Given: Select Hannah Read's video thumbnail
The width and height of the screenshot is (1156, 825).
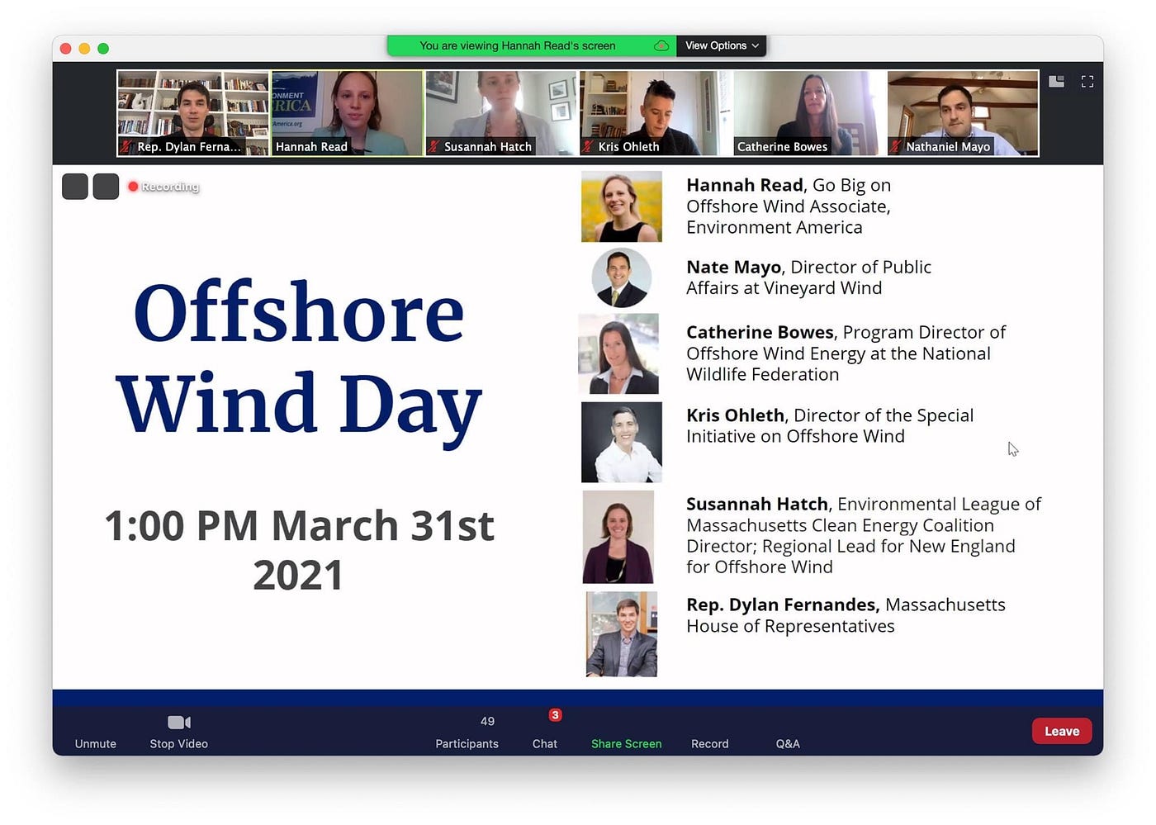Looking at the screenshot, I should pyautogui.click(x=348, y=113).
